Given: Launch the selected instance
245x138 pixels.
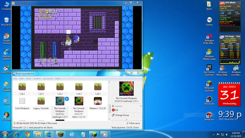Looking at the screenshot, I should (117, 106).
